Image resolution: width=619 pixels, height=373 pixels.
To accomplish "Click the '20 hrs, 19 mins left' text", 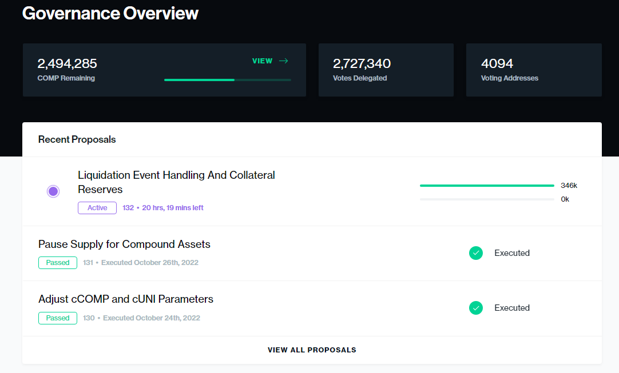I will pyautogui.click(x=173, y=208).
